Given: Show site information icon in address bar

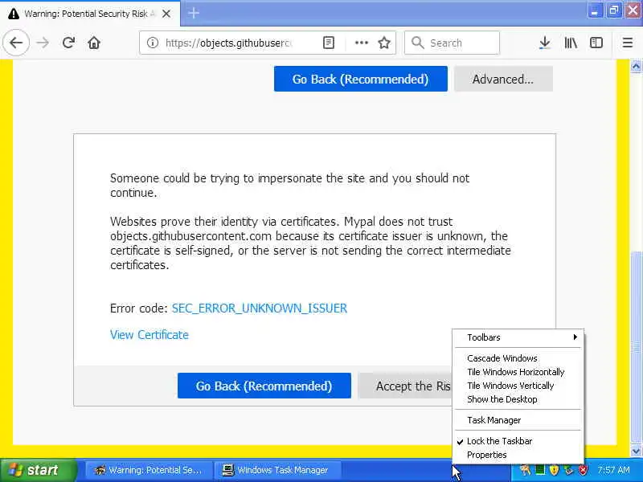Looking at the screenshot, I should [x=153, y=43].
